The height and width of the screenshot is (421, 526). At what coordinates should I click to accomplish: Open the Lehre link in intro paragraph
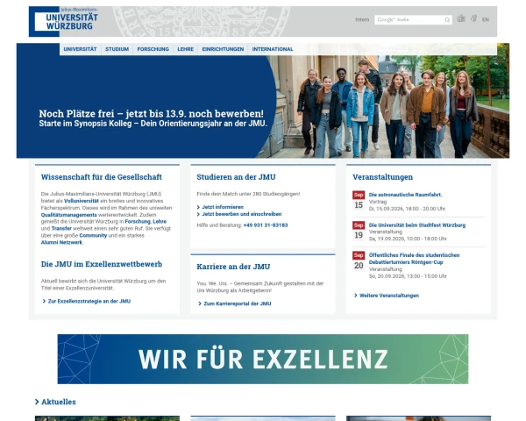[x=160, y=222]
